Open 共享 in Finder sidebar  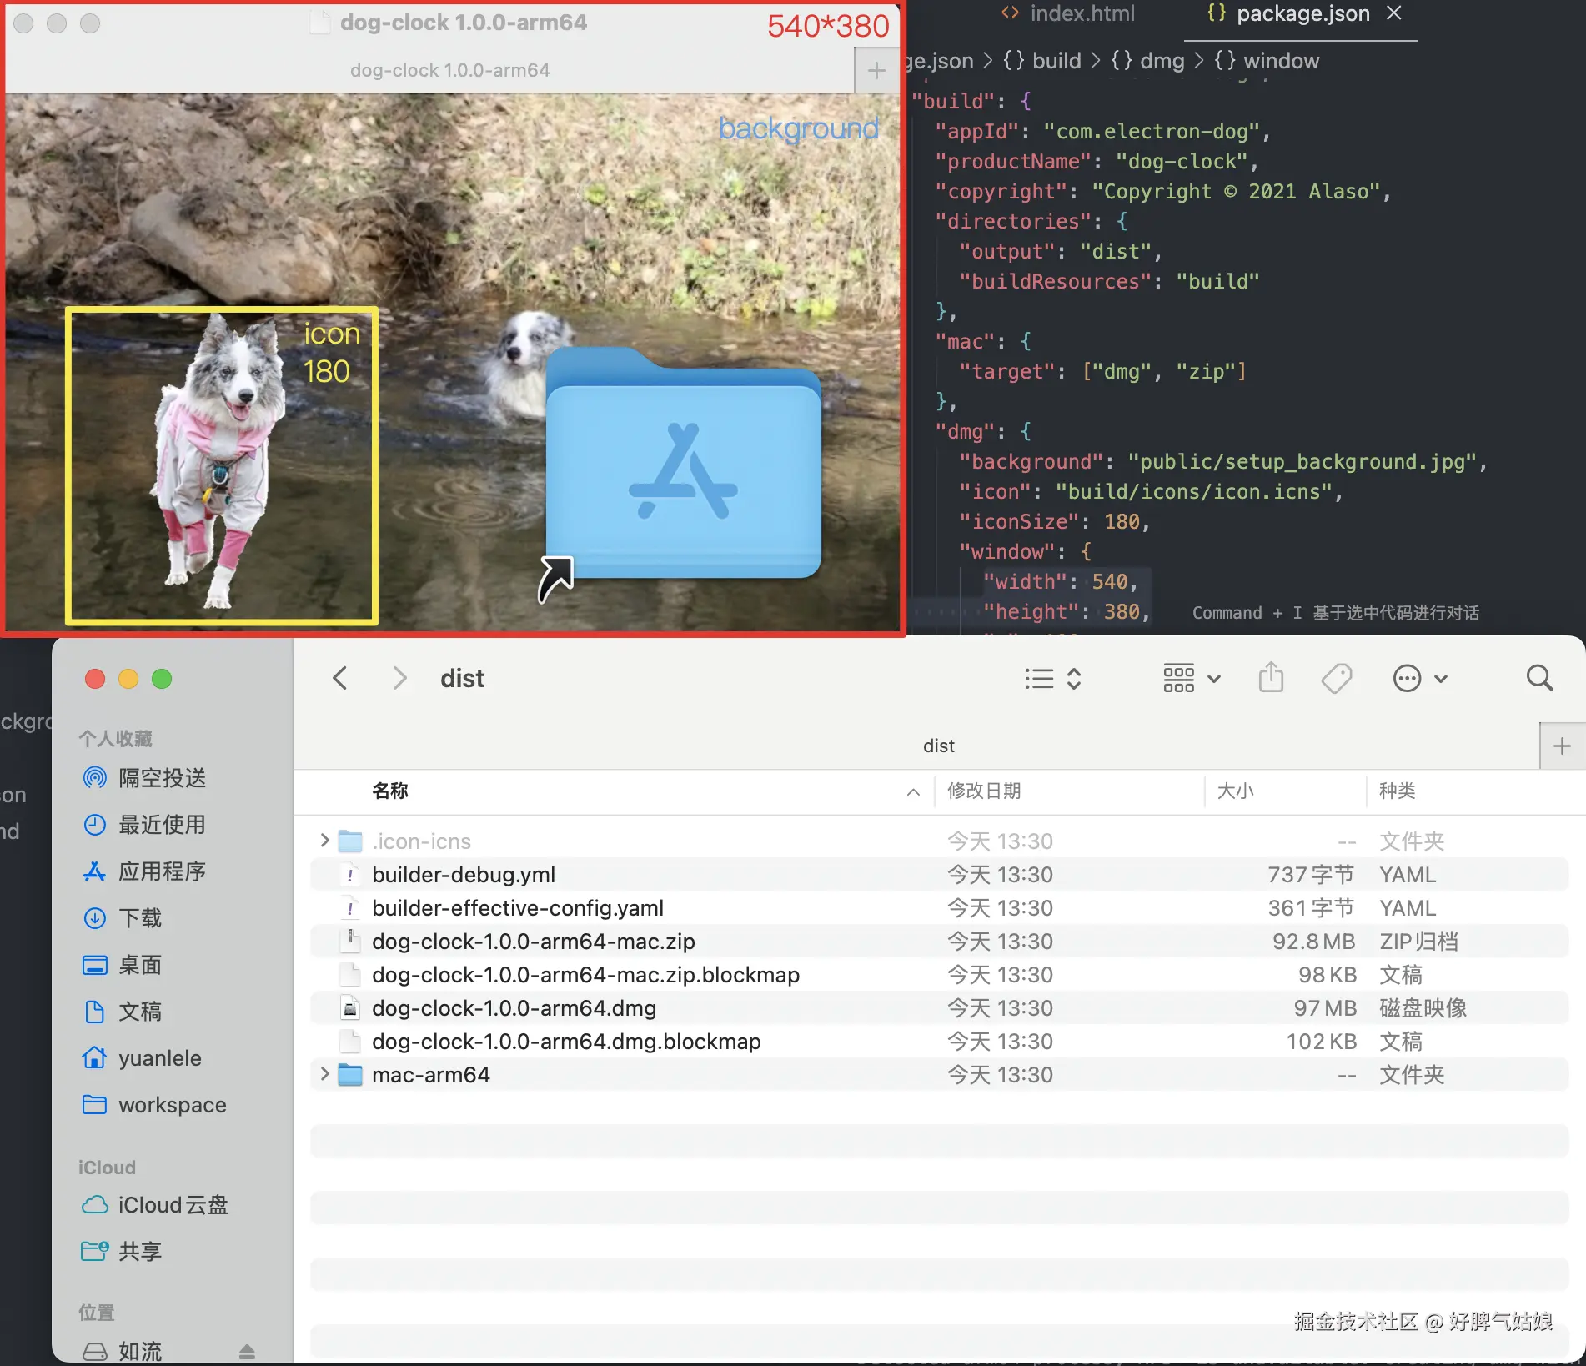click(x=122, y=1252)
